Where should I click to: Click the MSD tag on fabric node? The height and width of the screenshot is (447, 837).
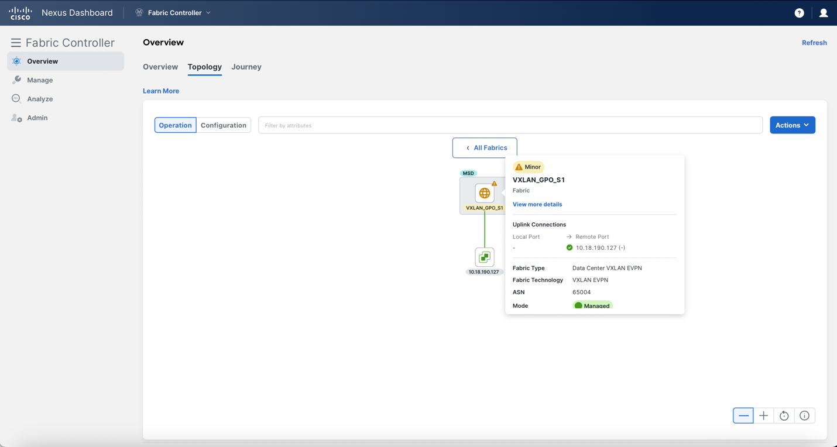[468, 173]
